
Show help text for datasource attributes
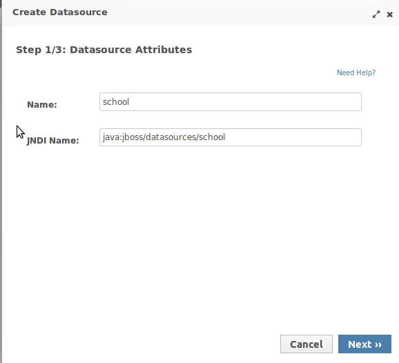(356, 72)
